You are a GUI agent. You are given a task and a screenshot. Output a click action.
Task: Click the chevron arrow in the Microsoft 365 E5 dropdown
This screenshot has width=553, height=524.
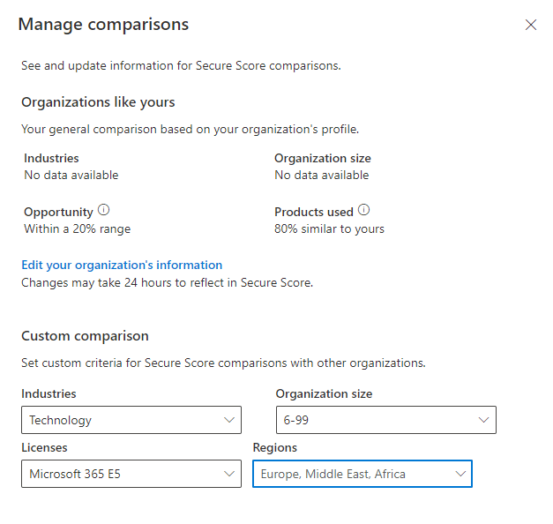point(229,474)
